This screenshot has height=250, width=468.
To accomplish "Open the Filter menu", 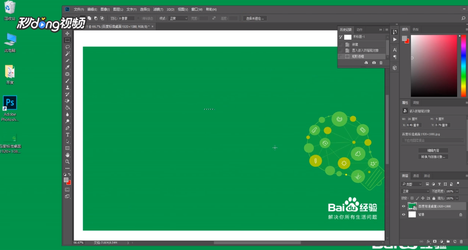I will [158, 10].
